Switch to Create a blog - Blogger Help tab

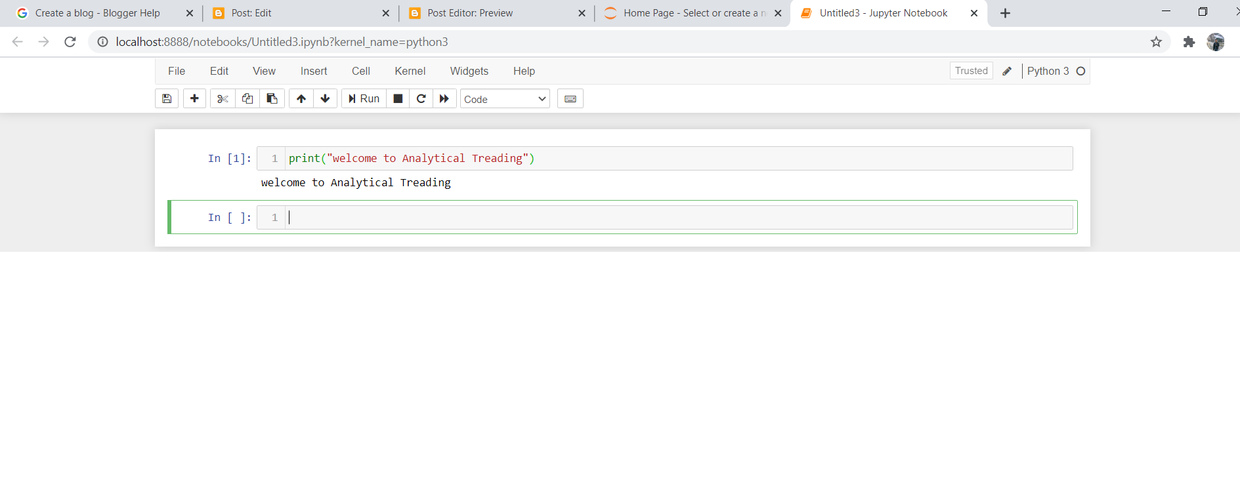97,13
